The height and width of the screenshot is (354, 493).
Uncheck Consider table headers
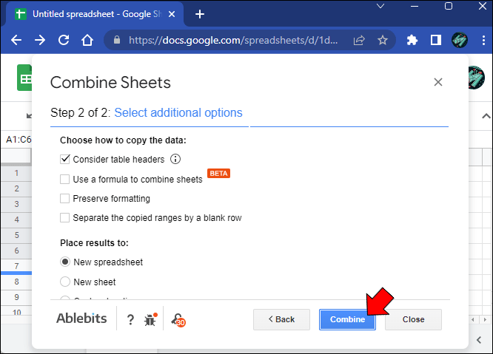click(x=65, y=159)
